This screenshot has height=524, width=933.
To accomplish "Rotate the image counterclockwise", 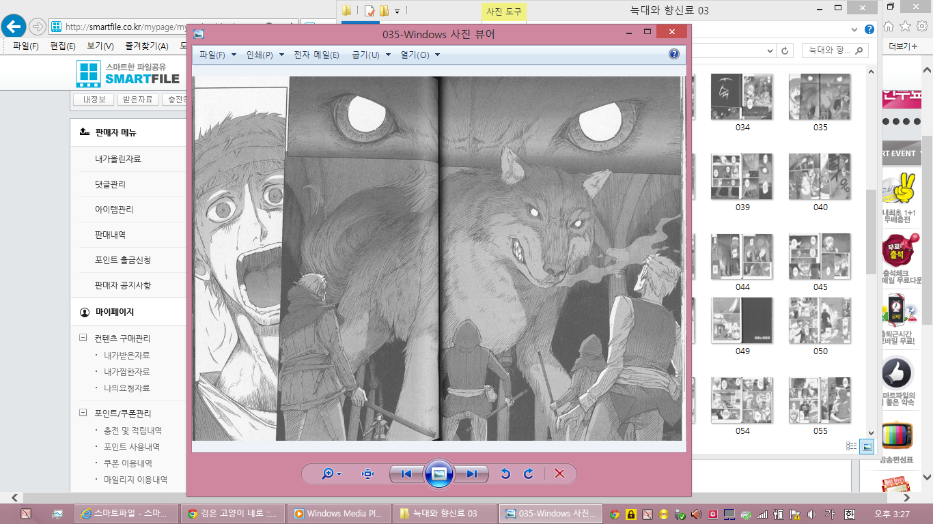I will (505, 474).
